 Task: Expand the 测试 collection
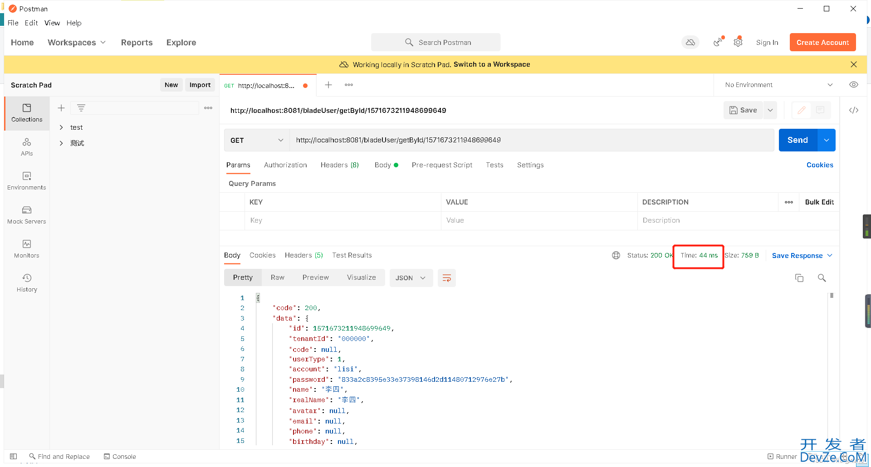[61, 143]
